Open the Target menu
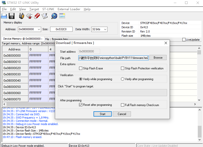The image size is (203, 147). (34, 9)
